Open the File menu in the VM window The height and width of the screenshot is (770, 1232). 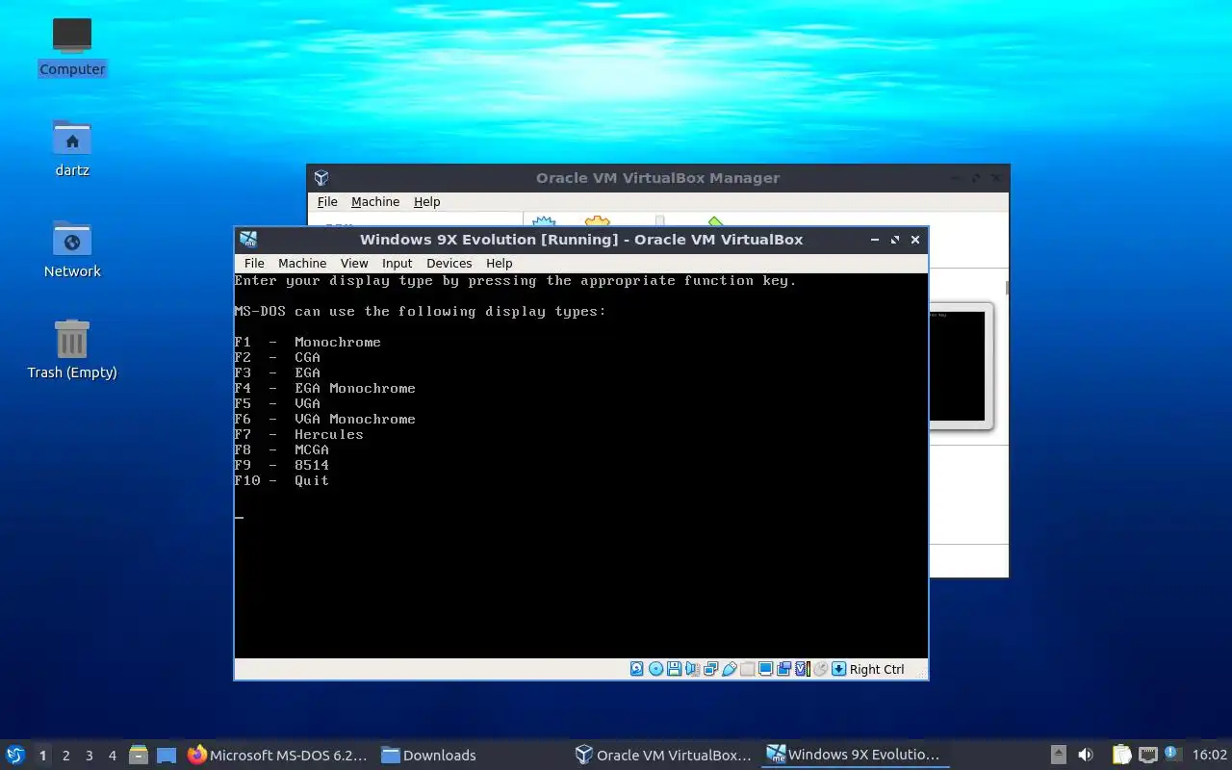[x=254, y=263]
